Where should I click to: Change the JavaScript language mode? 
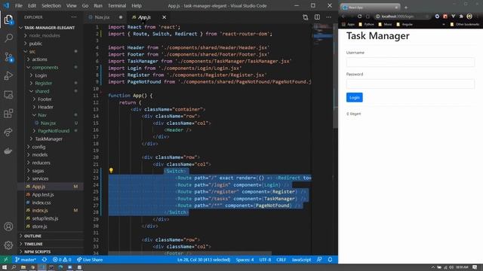tap(301, 260)
